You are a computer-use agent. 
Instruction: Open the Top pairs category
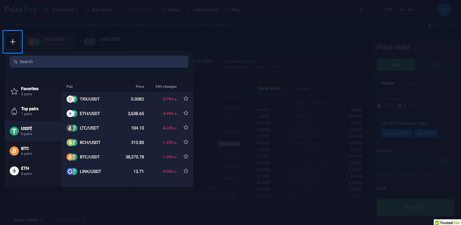point(33,111)
